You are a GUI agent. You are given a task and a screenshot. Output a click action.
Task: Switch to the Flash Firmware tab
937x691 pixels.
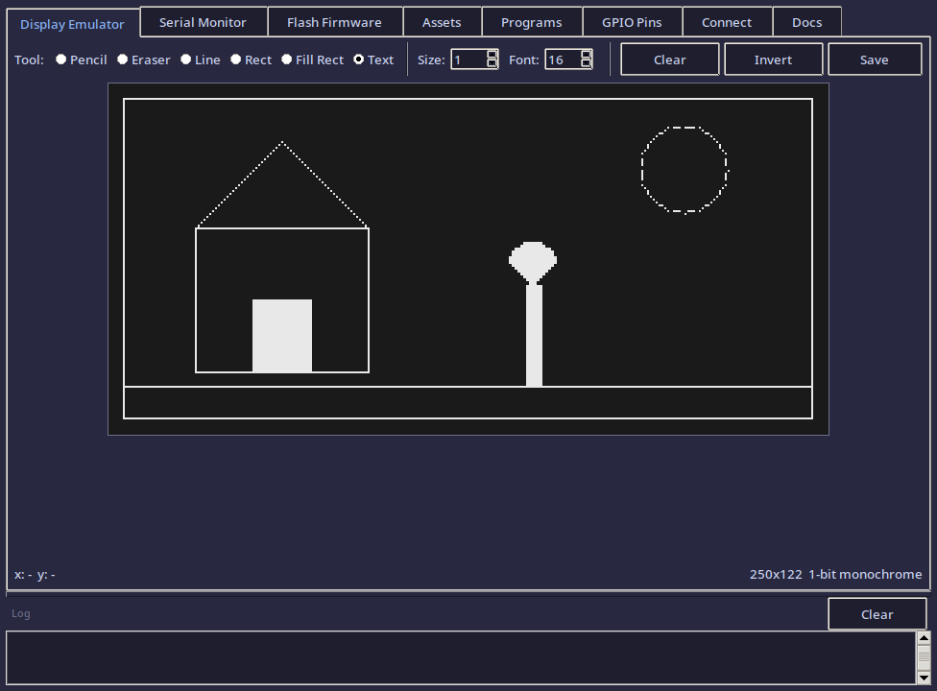[334, 22]
